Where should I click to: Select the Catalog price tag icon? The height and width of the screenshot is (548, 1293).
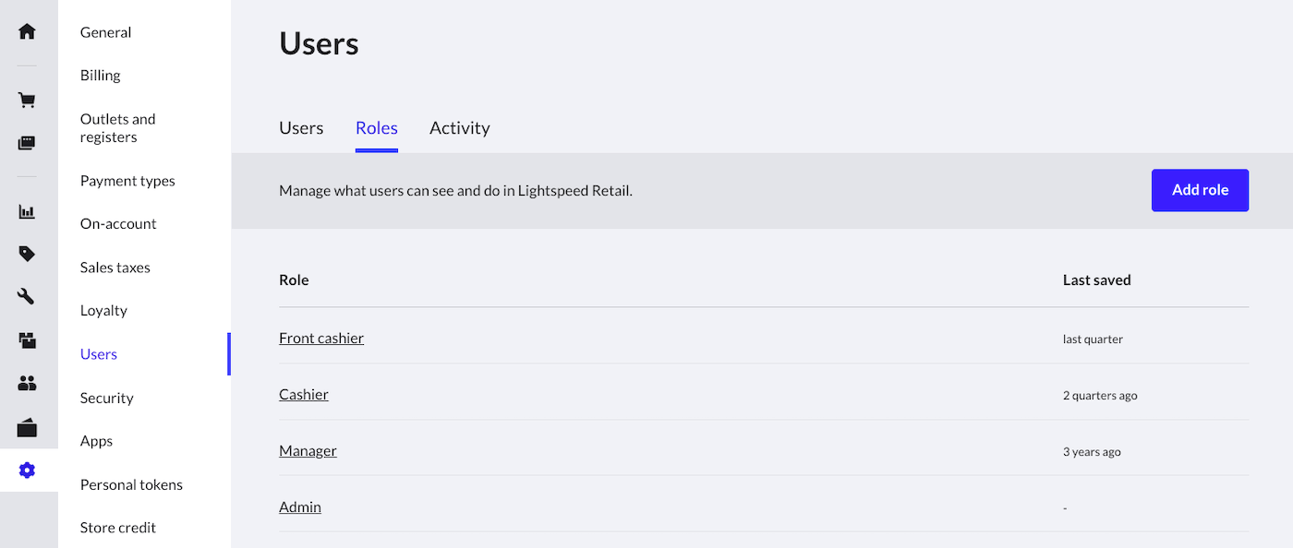pyautogui.click(x=28, y=254)
